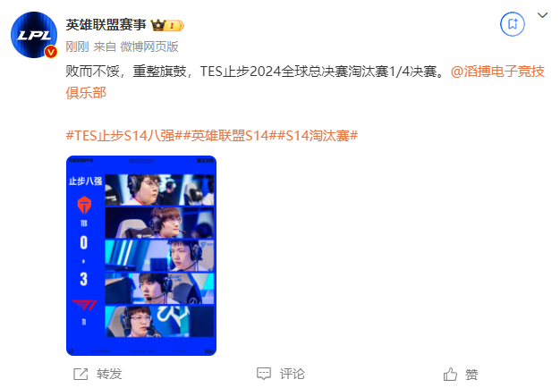The image size is (560, 388).
Task: Click the comment speech bubble icon
Action: 264,374
